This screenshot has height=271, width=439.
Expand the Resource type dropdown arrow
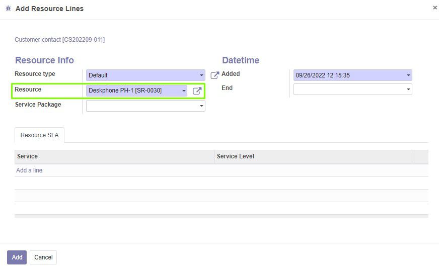pos(201,75)
